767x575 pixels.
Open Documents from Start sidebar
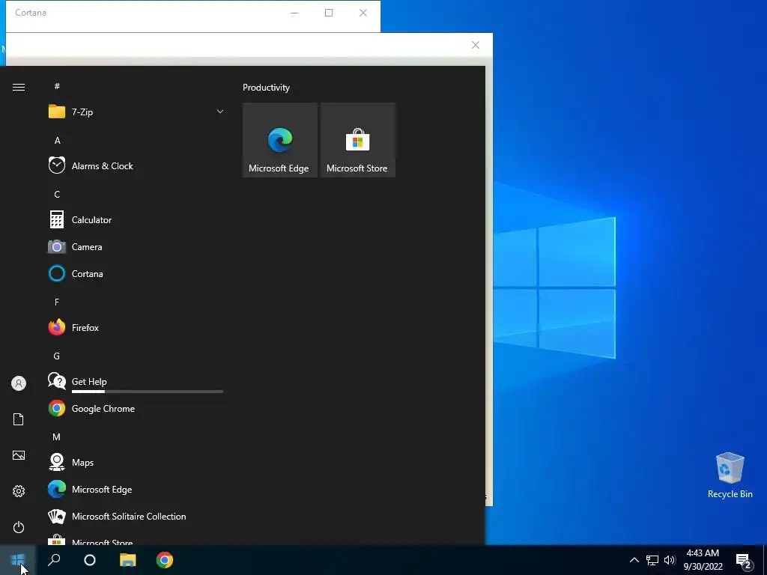pos(19,419)
